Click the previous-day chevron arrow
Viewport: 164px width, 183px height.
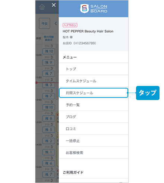(x=56, y=23)
